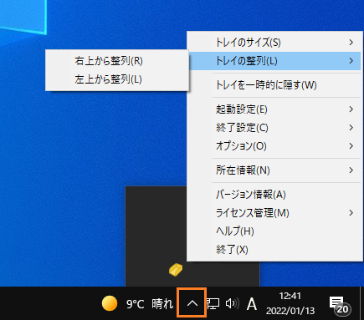Expand the arrow next to ライセンス管理(M)
The height and width of the screenshot is (320, 364).
tap(351, 213)
